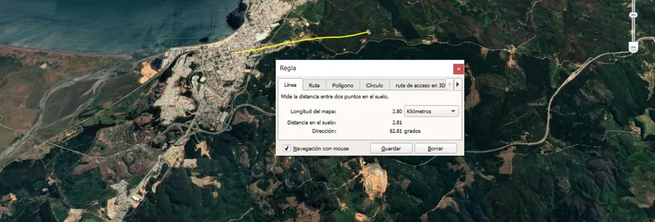Click the zoom slider handle on the map
Image resolution: width=655 pixels, height=222 pixels.
[633, 14]
